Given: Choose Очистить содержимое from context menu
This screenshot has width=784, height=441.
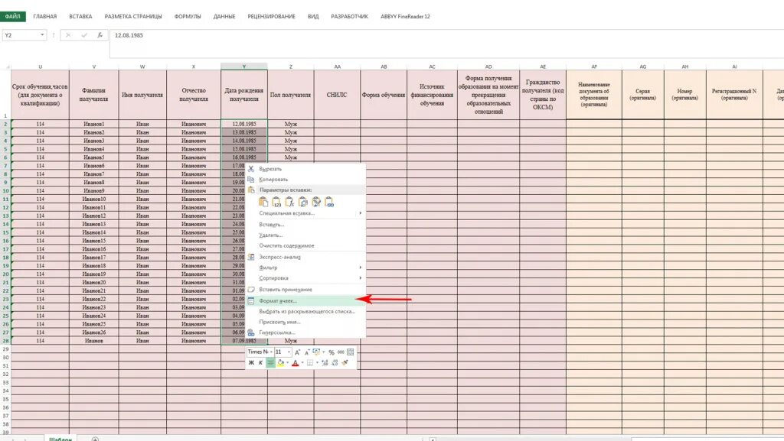Looking at the screenshot, I should 305,245.
